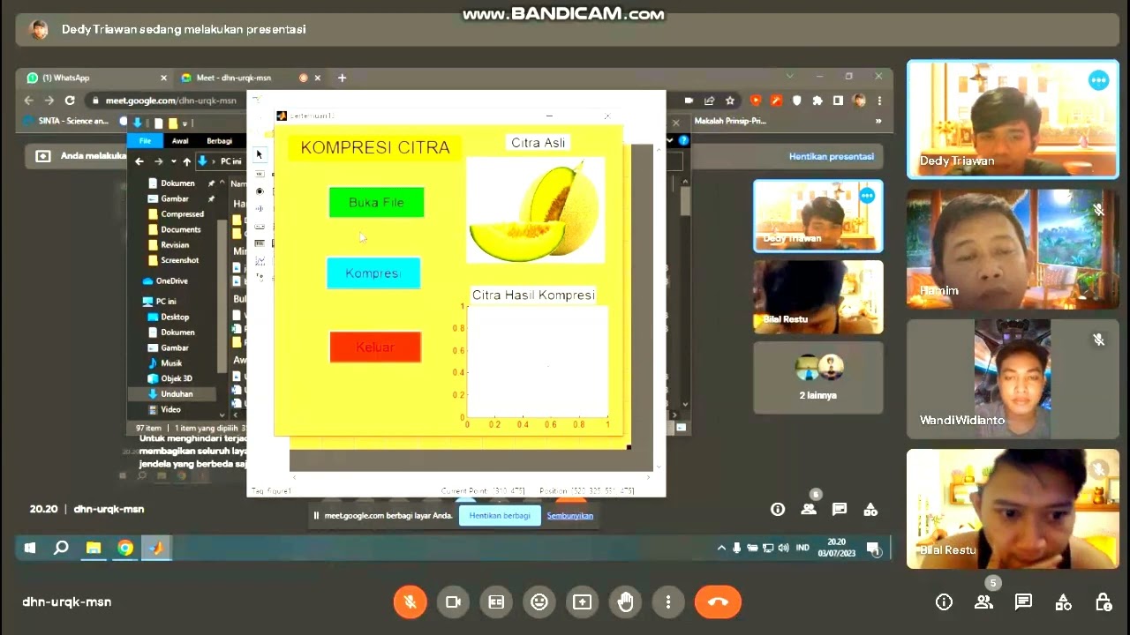The image size is (1130, 635).
Task: Open options on Dedy Triawan large tile
Action: pyautogui.click(x=1098, y=80)
